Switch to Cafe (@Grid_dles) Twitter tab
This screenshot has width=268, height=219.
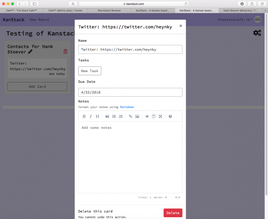65,11
